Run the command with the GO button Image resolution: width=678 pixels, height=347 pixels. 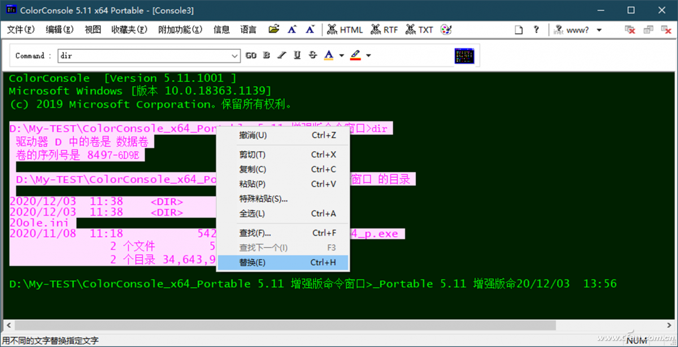251,55
